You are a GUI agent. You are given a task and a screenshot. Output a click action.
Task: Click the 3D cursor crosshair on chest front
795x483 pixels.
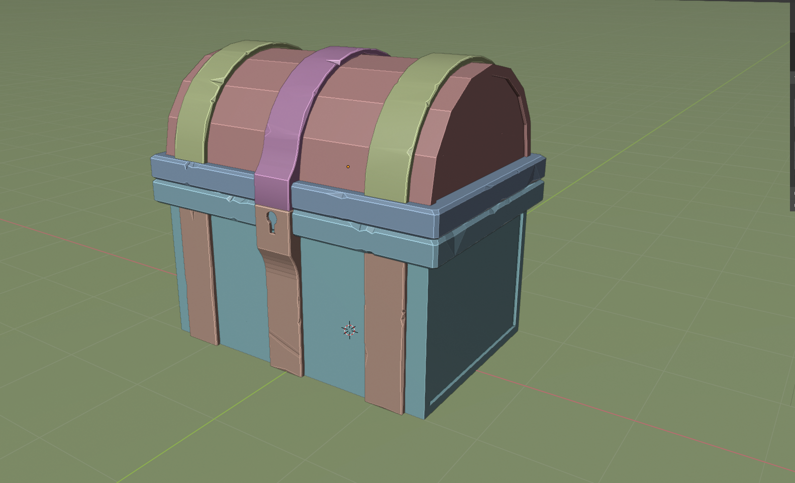click(x=349, y=330)
